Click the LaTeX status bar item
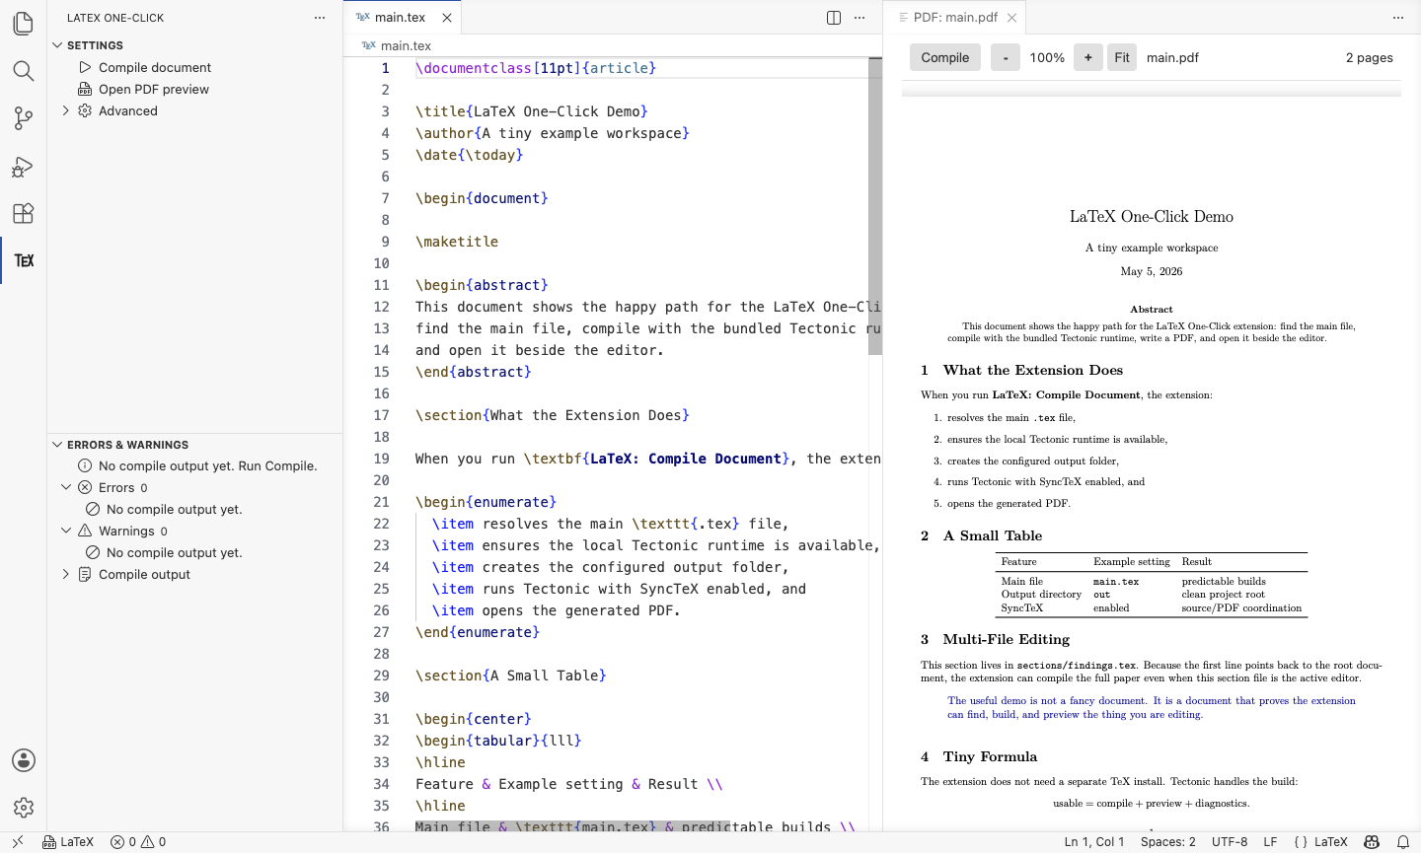Screen dimensions: 1421x853 68,842
